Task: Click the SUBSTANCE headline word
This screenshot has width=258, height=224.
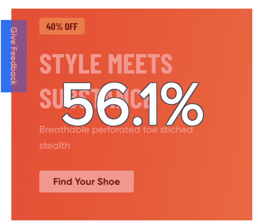Action: (x=94, y=99)
